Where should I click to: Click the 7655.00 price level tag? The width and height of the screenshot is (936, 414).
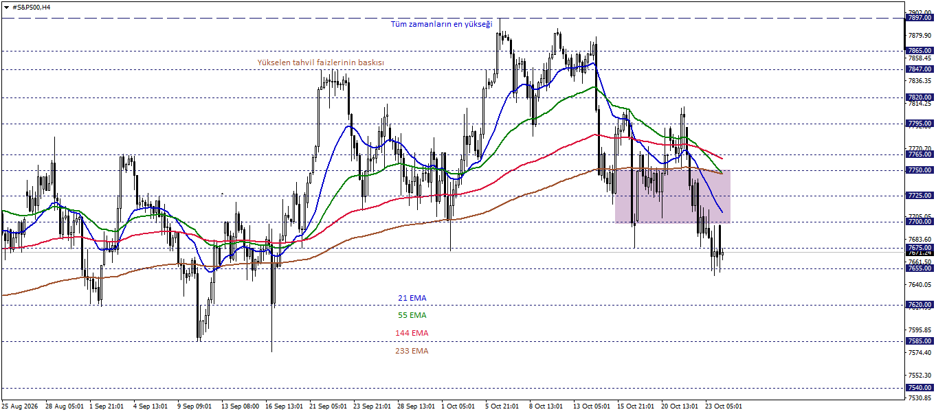[x=920, y=268]
